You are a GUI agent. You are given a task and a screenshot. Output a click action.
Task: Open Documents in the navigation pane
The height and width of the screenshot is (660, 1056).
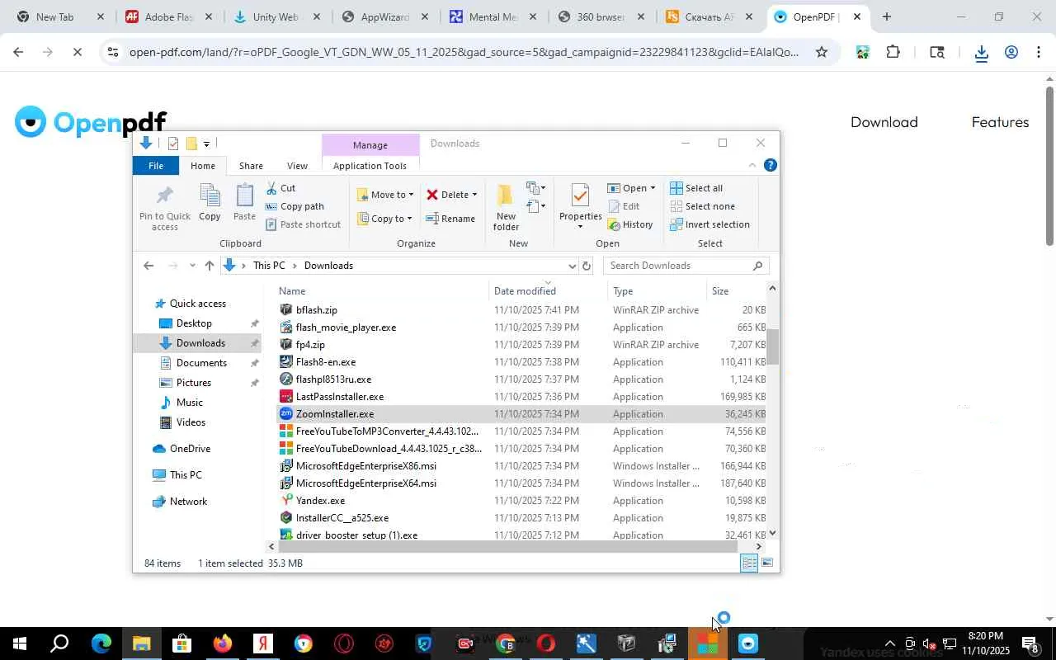(201, 363)
